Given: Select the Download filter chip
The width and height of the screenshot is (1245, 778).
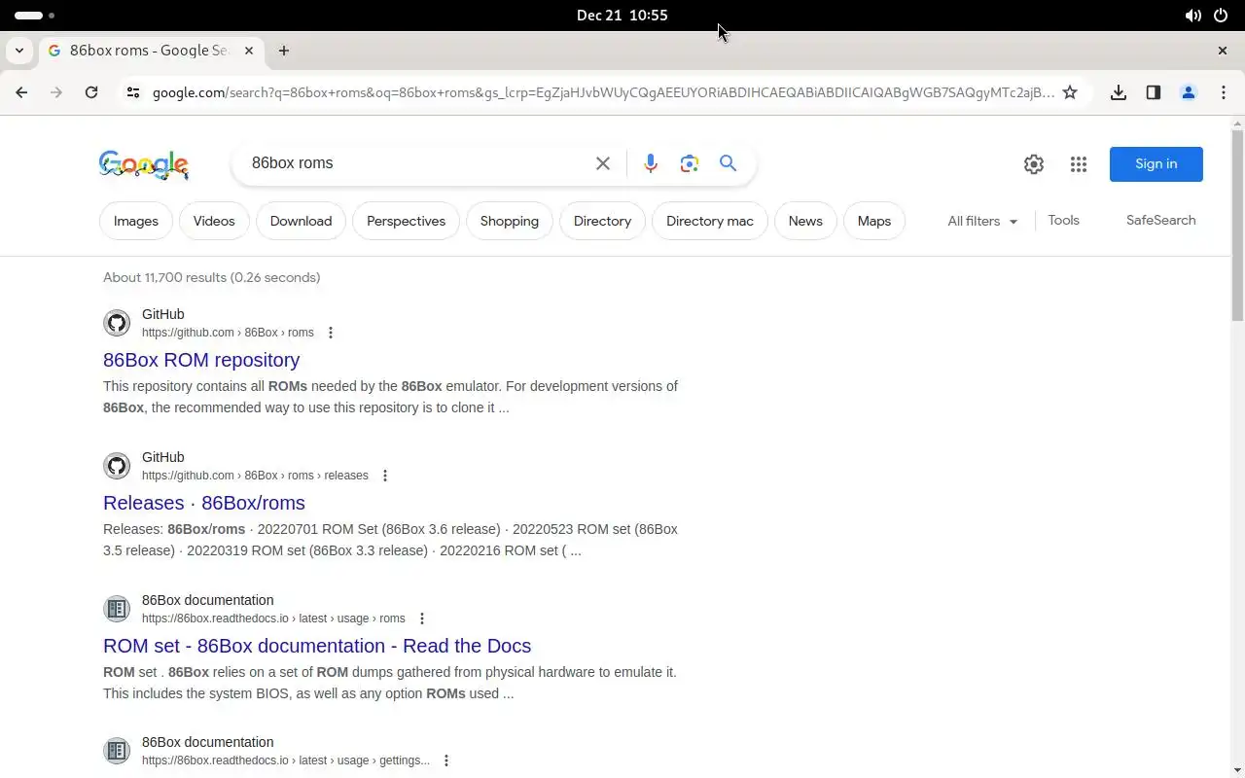Looking at the screenshot, I should (301, 221).
